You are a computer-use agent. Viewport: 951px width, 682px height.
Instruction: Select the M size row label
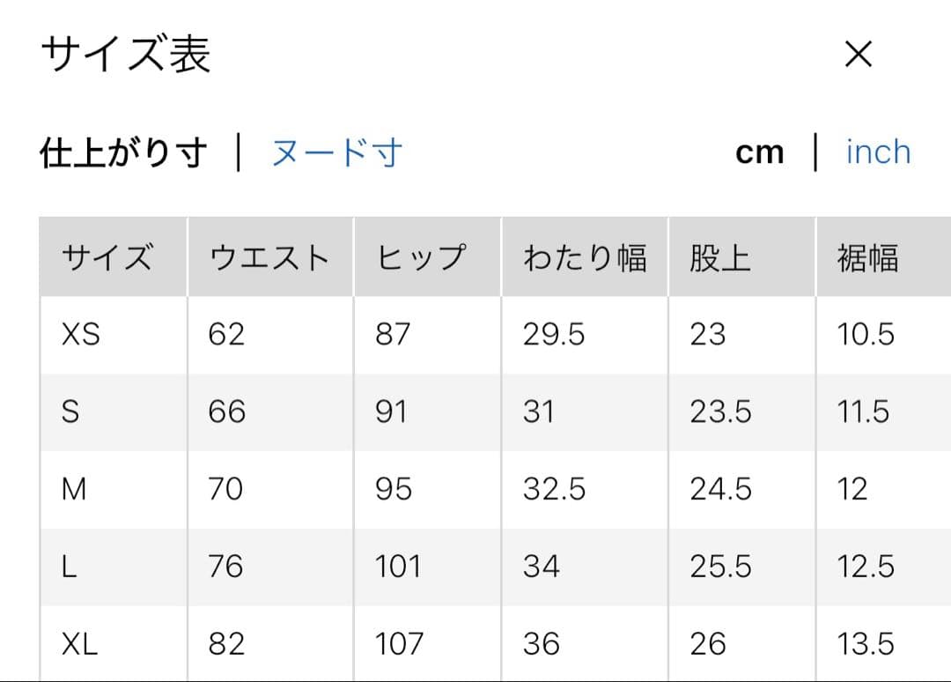(74, 489)
